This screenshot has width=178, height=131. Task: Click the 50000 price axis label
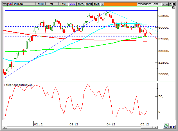[x=164, y=74]
